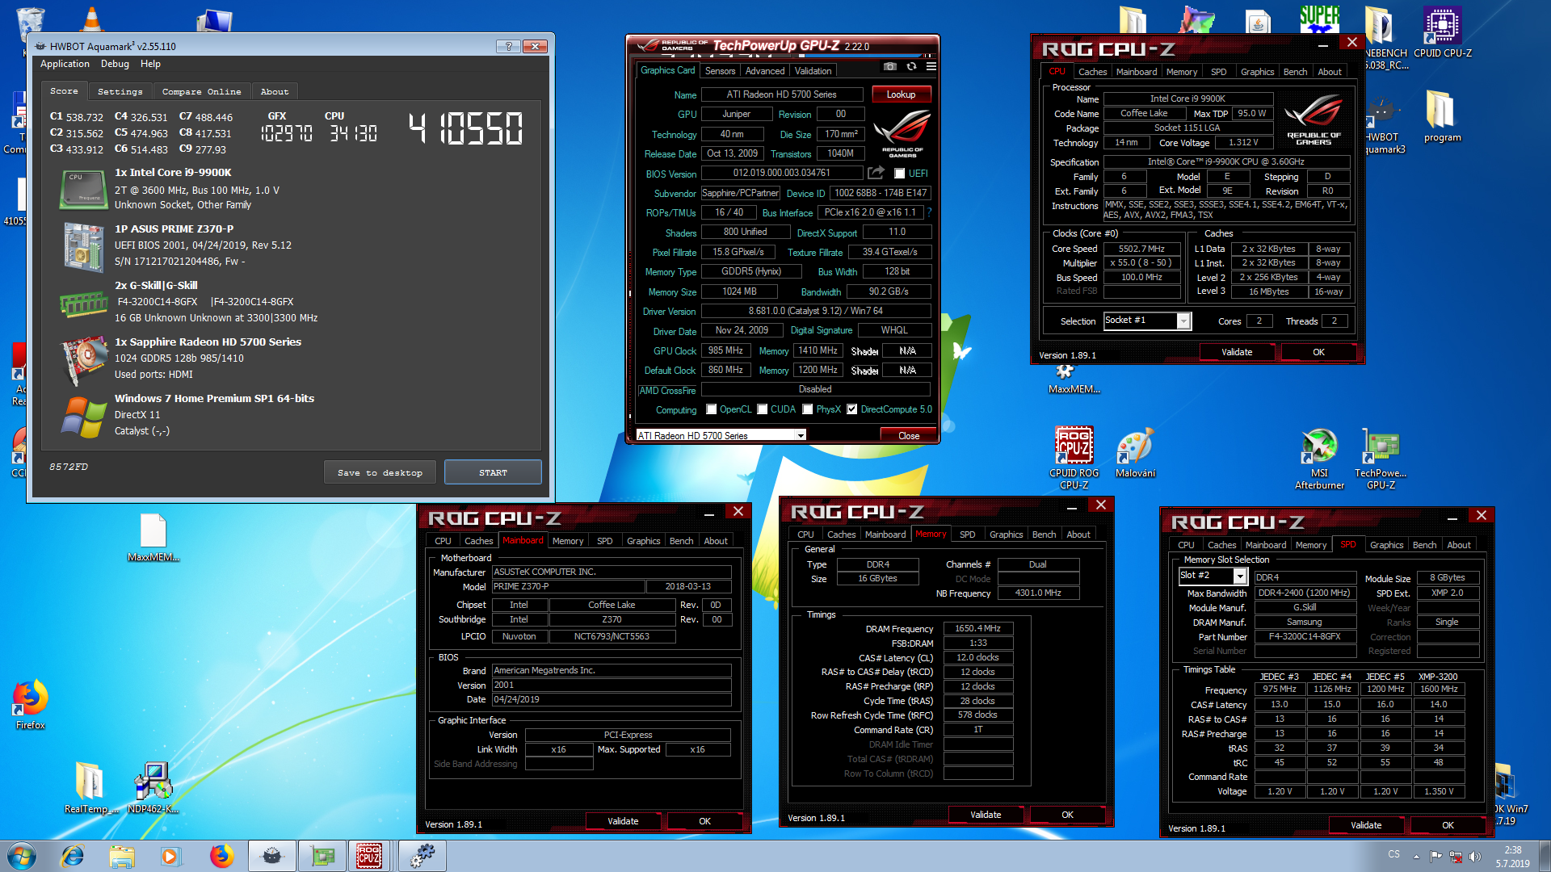Switch to Advanced tab in GPU-Z
Viewport: 1551px width, 872px height.
coord(764,71)
